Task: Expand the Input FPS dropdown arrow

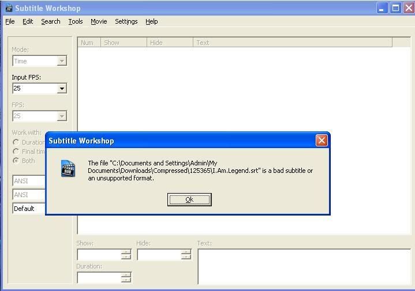Action: click(x=62, y=88)
